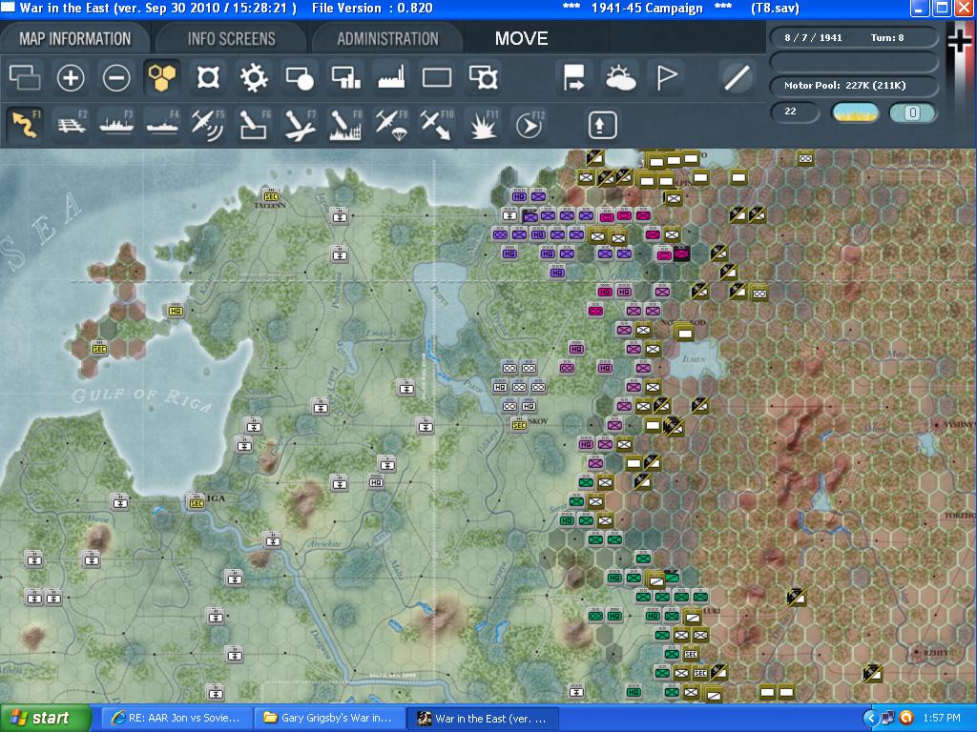Zoom out the map with minus icon
The image size is (977, 732).
(116, 78)
